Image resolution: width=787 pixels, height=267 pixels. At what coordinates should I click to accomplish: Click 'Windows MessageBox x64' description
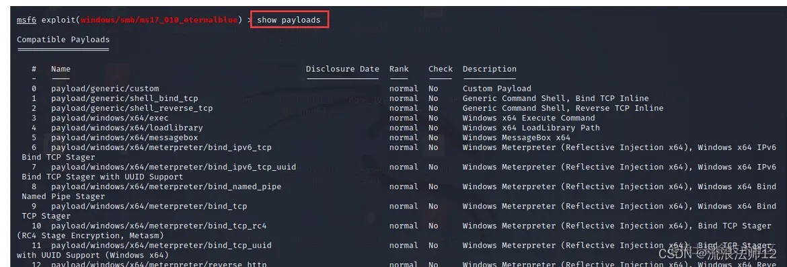[x=517, y=137]
